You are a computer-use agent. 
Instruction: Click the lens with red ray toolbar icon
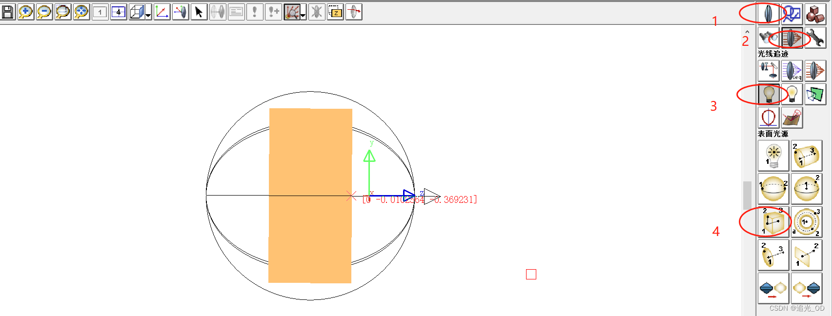[x=354, y=12]
